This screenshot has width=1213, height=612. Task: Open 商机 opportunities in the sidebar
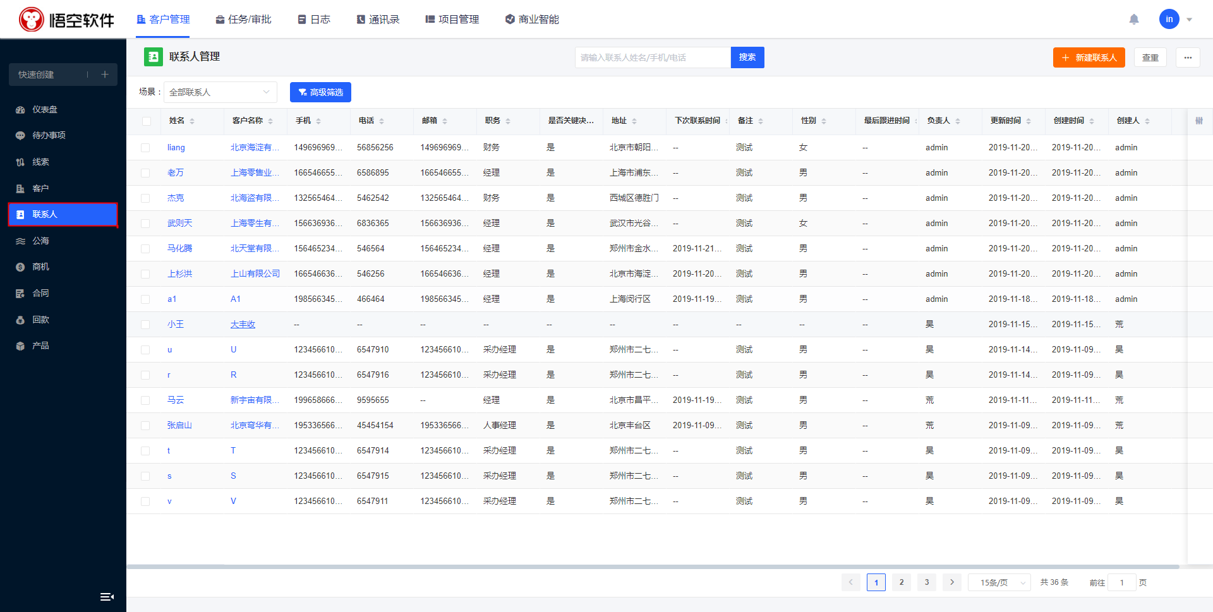[x=63, y=267]
